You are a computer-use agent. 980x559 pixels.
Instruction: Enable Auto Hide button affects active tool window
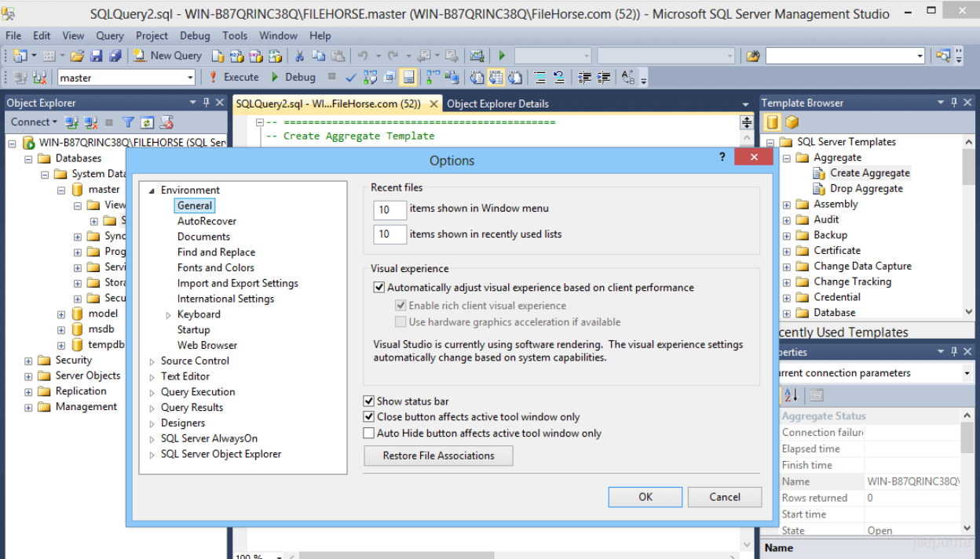(x=368, y=433)
